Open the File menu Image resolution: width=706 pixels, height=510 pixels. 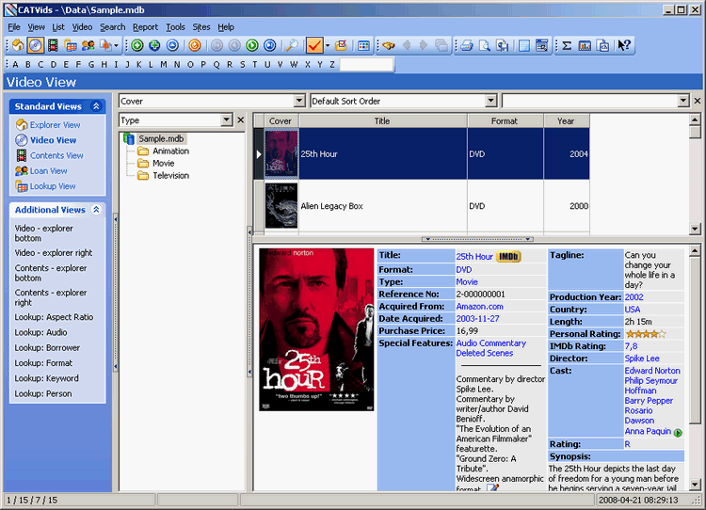tap(14, 27)
